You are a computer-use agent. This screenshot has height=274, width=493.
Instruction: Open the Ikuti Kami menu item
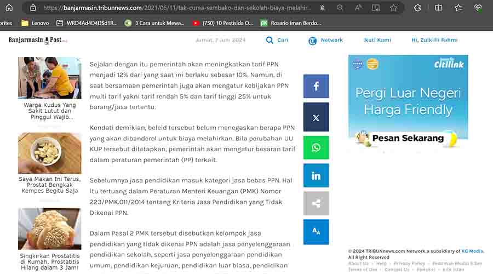377,40
